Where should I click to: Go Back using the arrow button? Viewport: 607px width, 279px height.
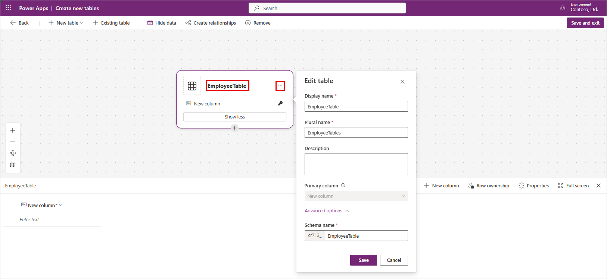click(19, 23)
